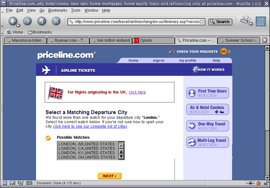Open the Bookmarks folder in the personal toolbar

coord(40,32)
